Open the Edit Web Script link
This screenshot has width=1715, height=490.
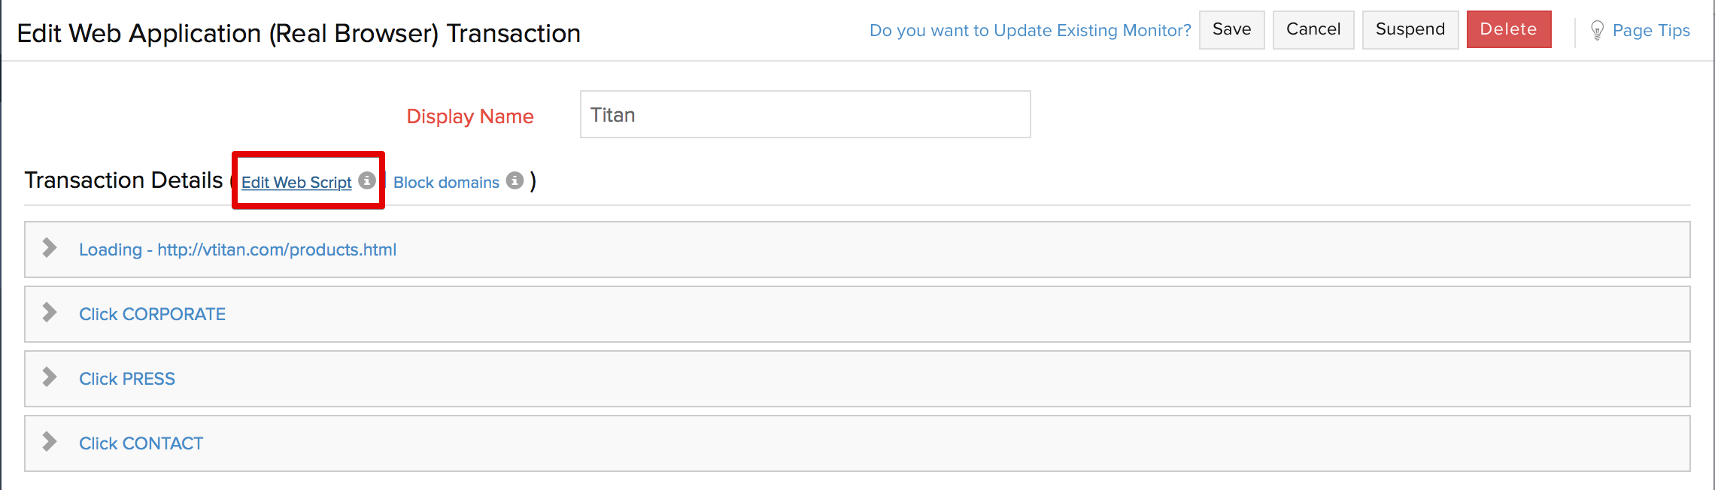[296, 183]
